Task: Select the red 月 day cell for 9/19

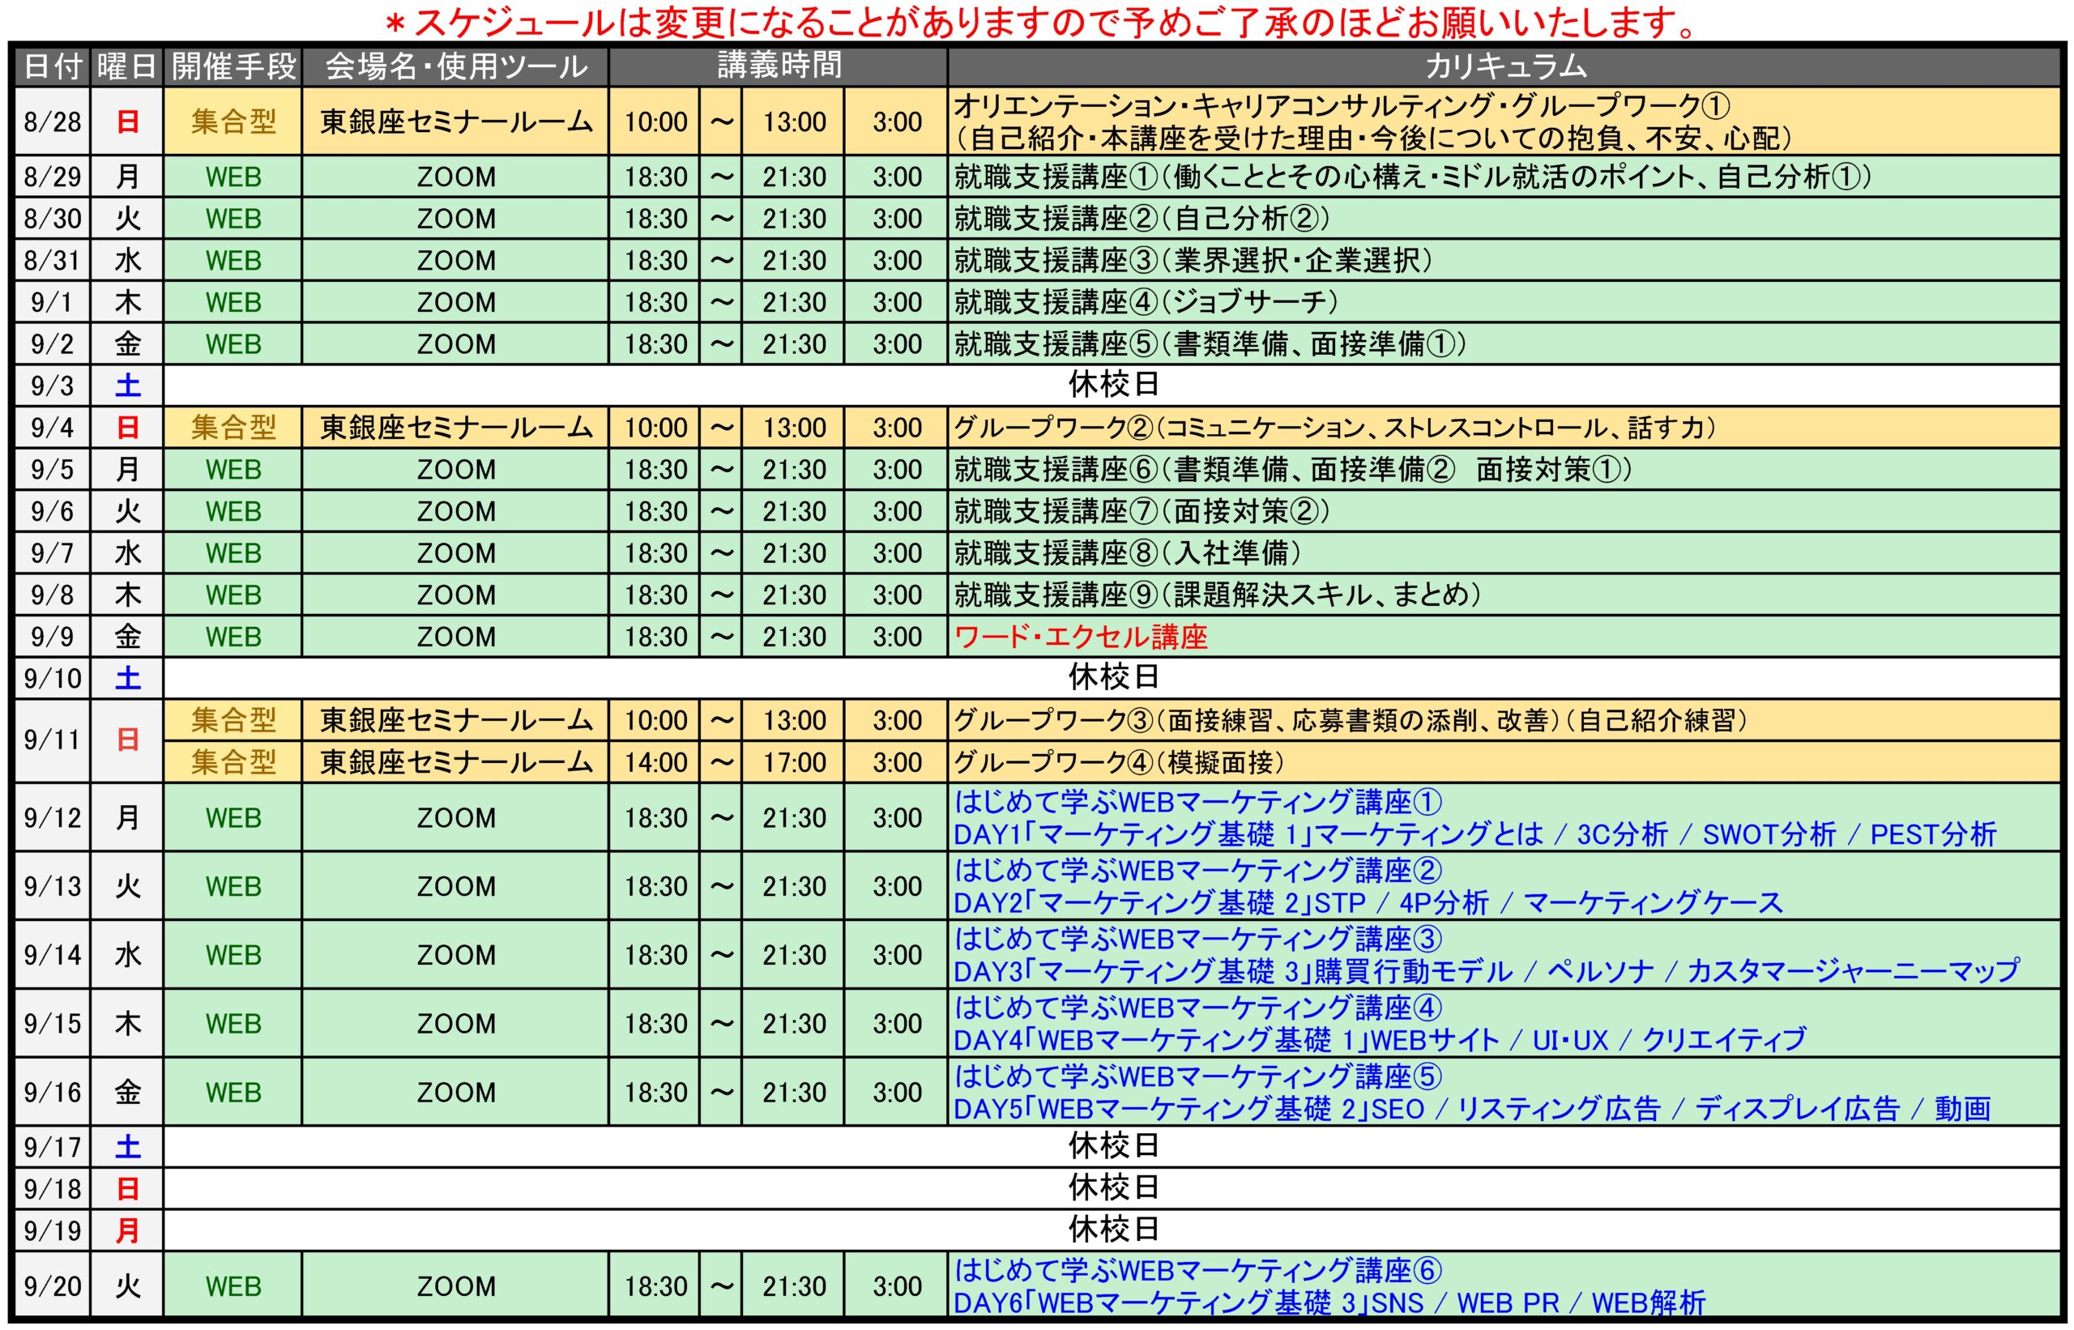Action: [127, 1230]
